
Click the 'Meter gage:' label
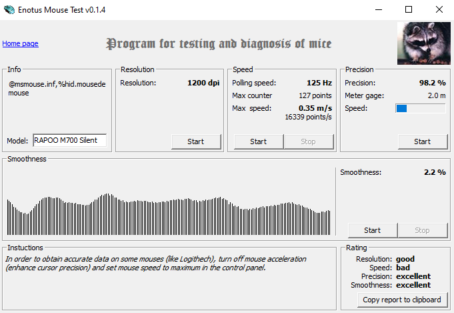pos(364,95)
